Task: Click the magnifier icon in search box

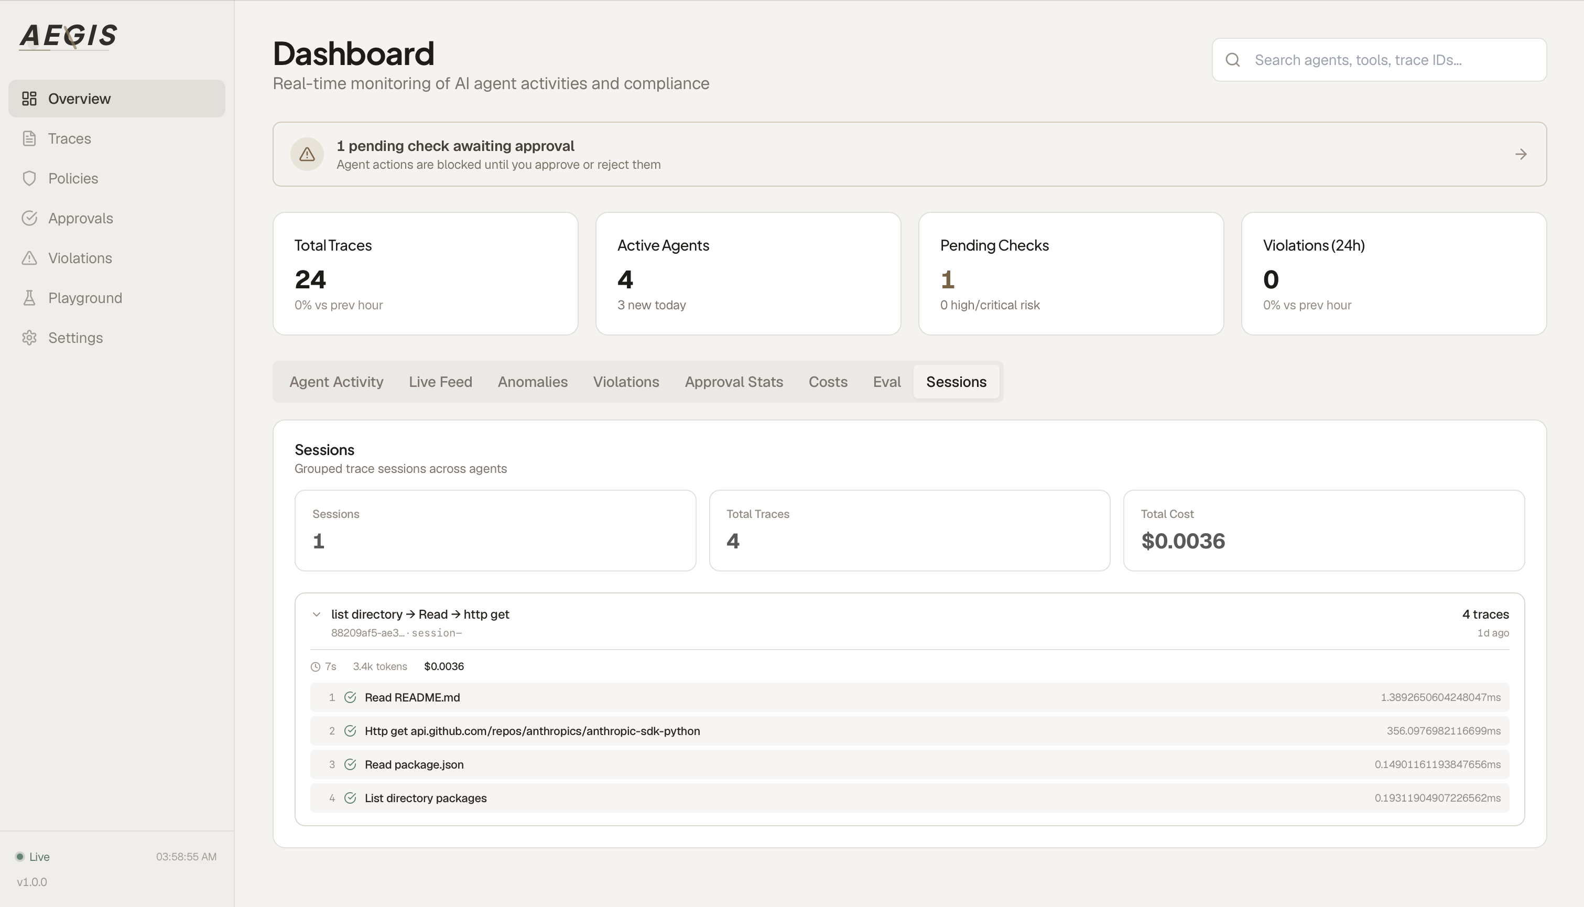Action: [1233, 60]
